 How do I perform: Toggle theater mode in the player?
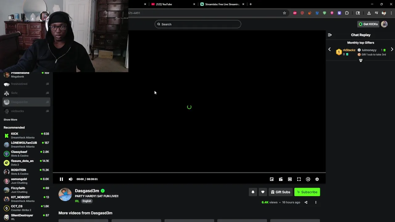tap(290, 179)
